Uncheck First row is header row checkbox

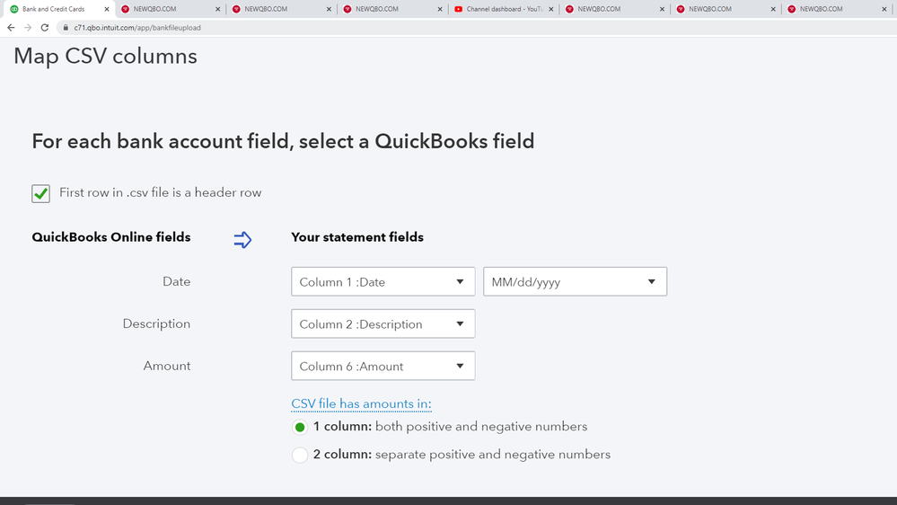tap(40, 193)
